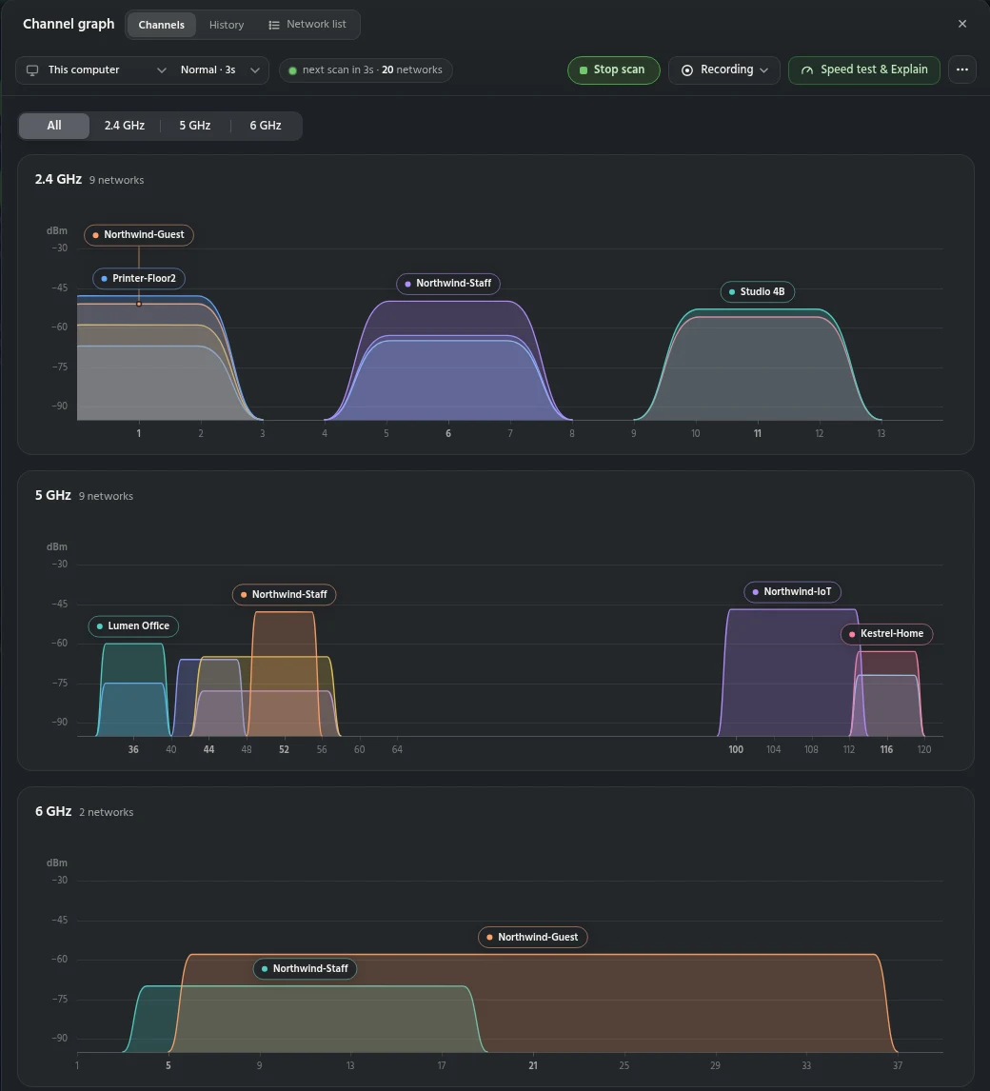Select the Lumen Office network label

[x=133, y=626]
